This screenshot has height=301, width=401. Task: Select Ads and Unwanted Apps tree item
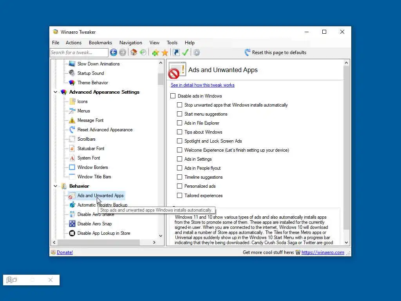click(x=101, y=196)
